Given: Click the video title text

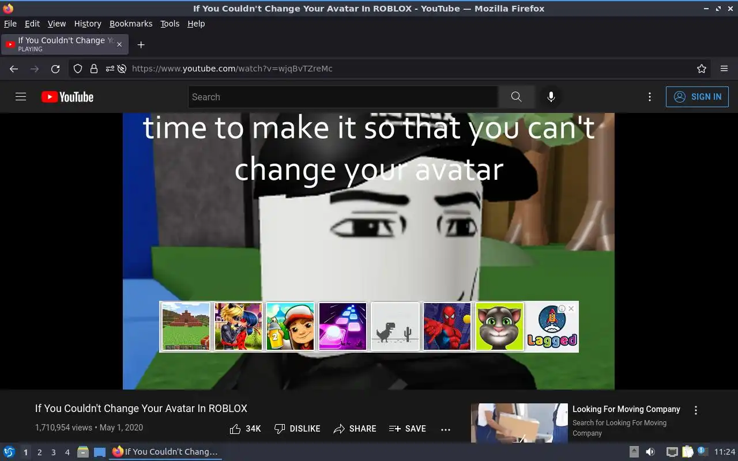Looking at the screenshot, I should 141,409.
